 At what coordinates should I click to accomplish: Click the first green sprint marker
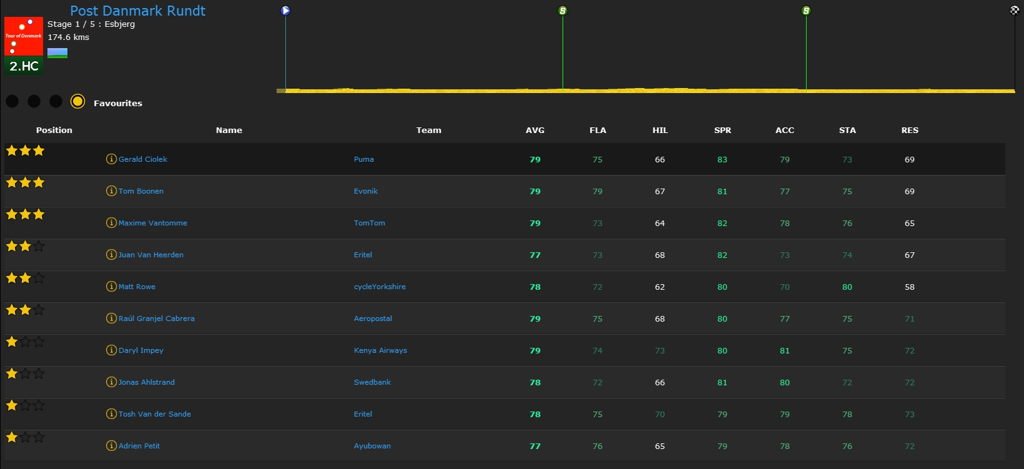[x=563, y=11]
